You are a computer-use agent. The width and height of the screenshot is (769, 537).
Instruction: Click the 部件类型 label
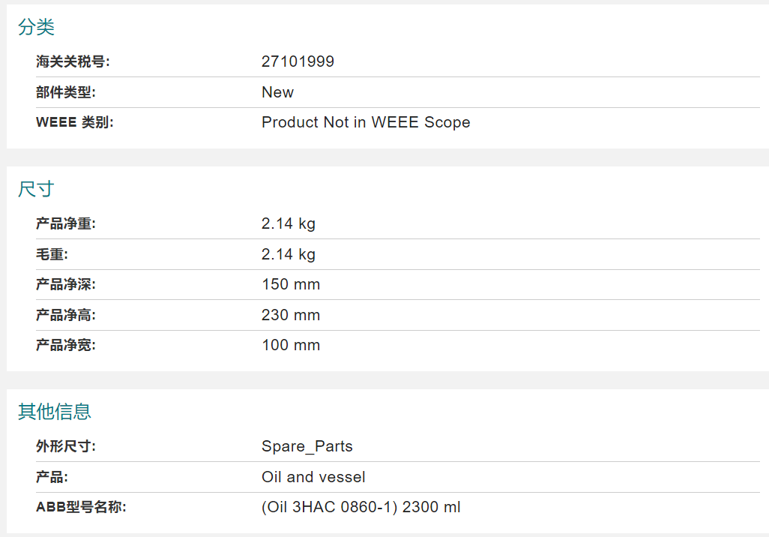(x=66, y=92)
